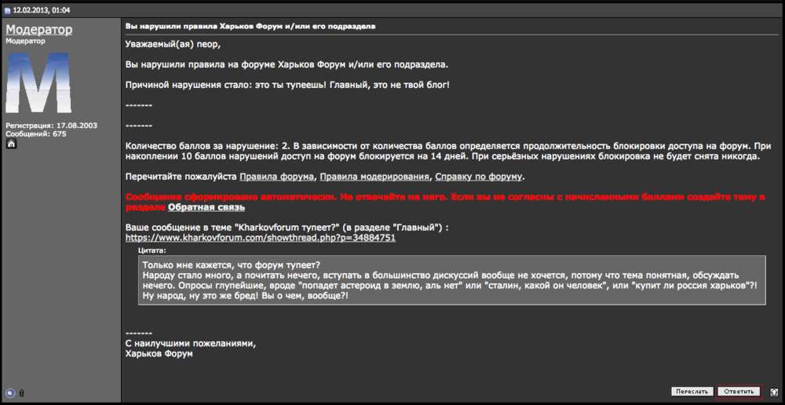Open the Правила форума link
785x405 pixels.
pyautogui.click(x=277, y=177)
